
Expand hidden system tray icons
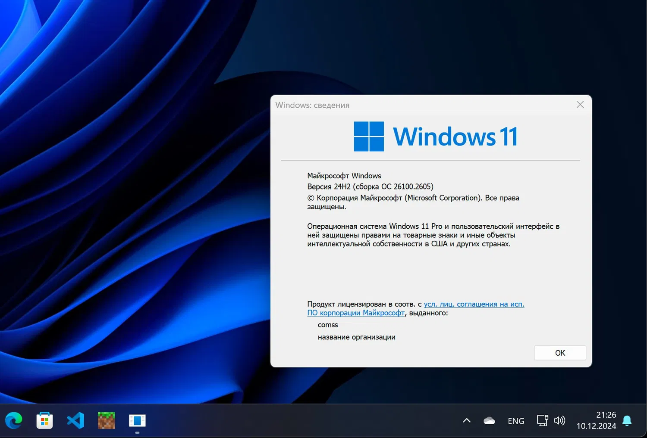[x=466, y=420]
